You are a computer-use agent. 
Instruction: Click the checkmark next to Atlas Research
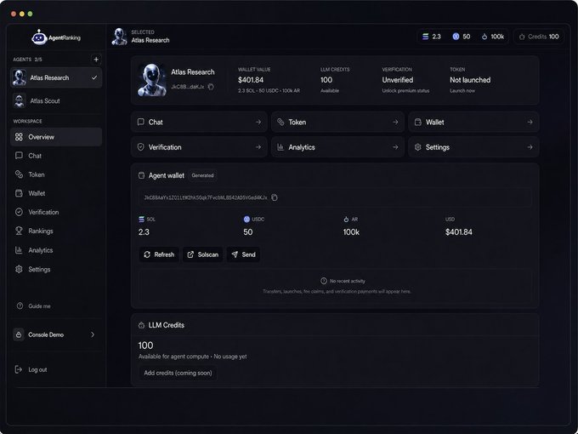point(94,77)
